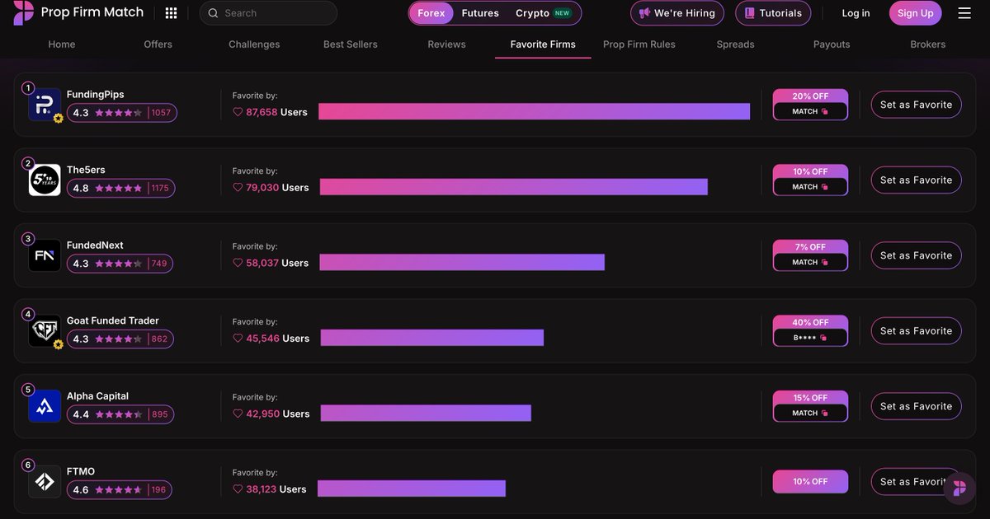Screen dimensions: 990x519
Task: Open the Best Sellers tab
Action: tap(351, 44)
